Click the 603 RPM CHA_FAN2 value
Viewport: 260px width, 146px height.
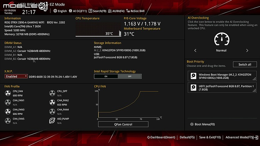(62, 105)
